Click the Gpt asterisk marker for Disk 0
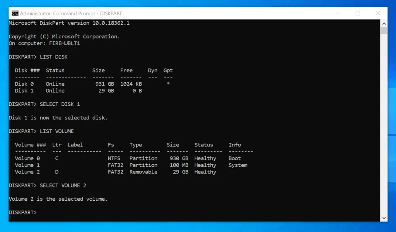The image size is (396, 232). (x=168, y=84)
